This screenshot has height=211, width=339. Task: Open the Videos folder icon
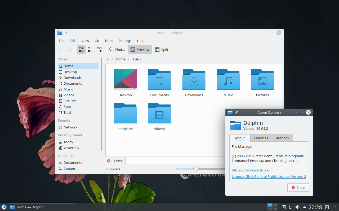coord(159,113)
